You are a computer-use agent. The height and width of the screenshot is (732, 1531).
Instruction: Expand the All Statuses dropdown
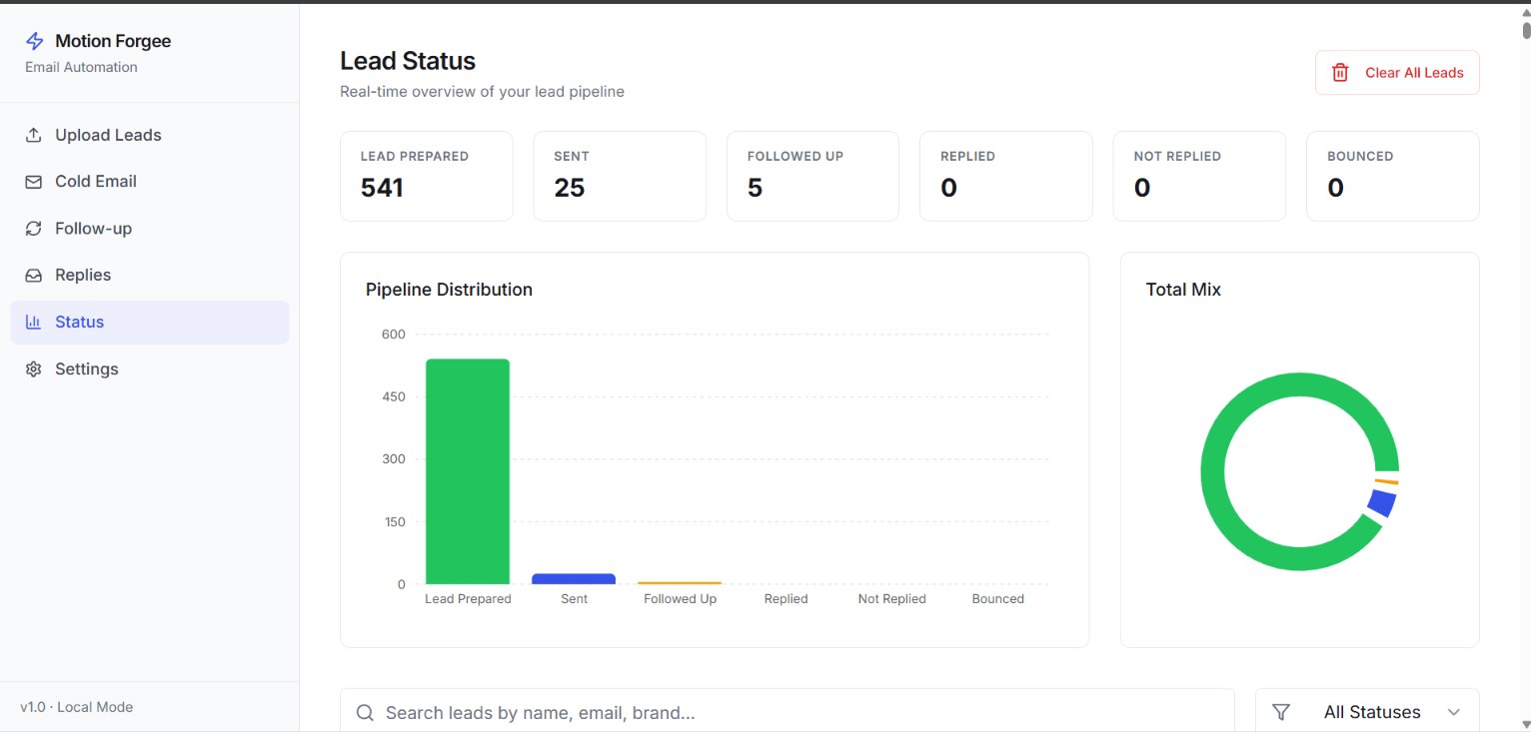coord(1367,712)
